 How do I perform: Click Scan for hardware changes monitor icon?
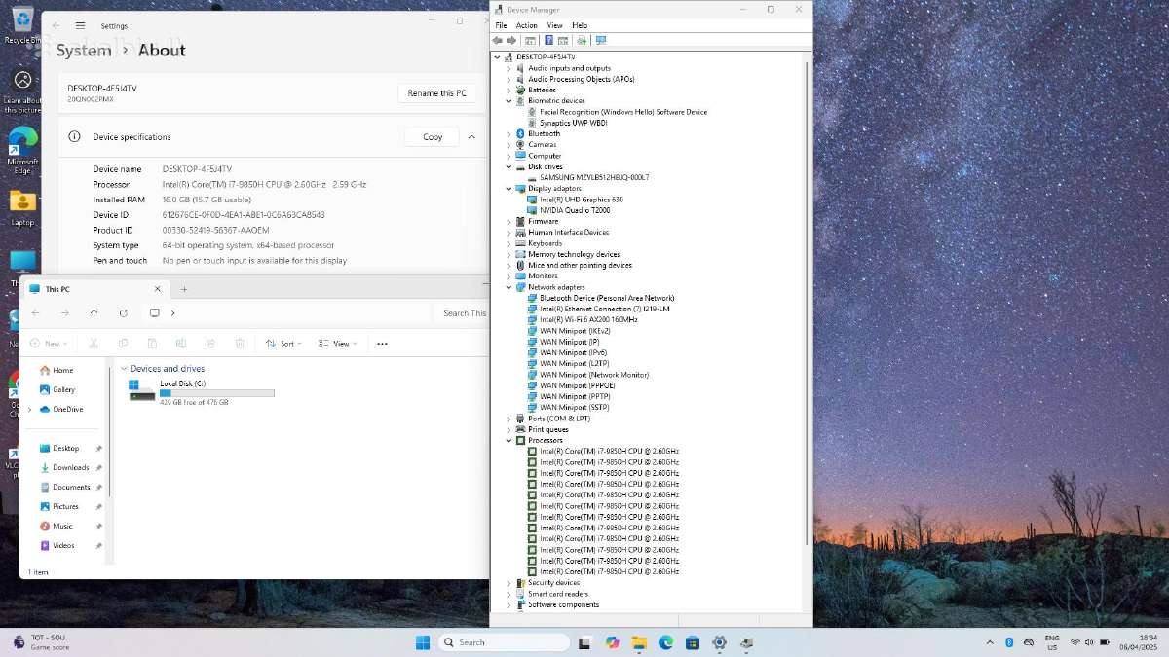(601, 40)
